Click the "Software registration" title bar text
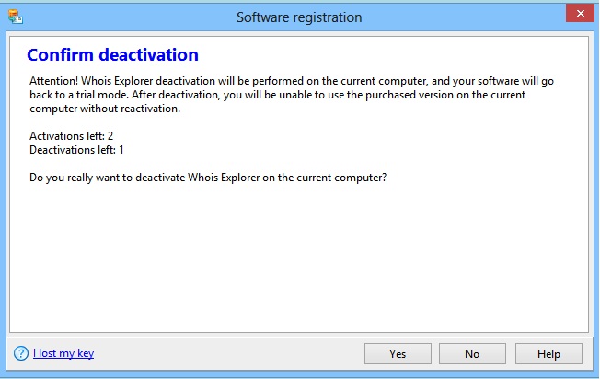Viewport: 600px width, 379px height. click(x=299, y=17)
